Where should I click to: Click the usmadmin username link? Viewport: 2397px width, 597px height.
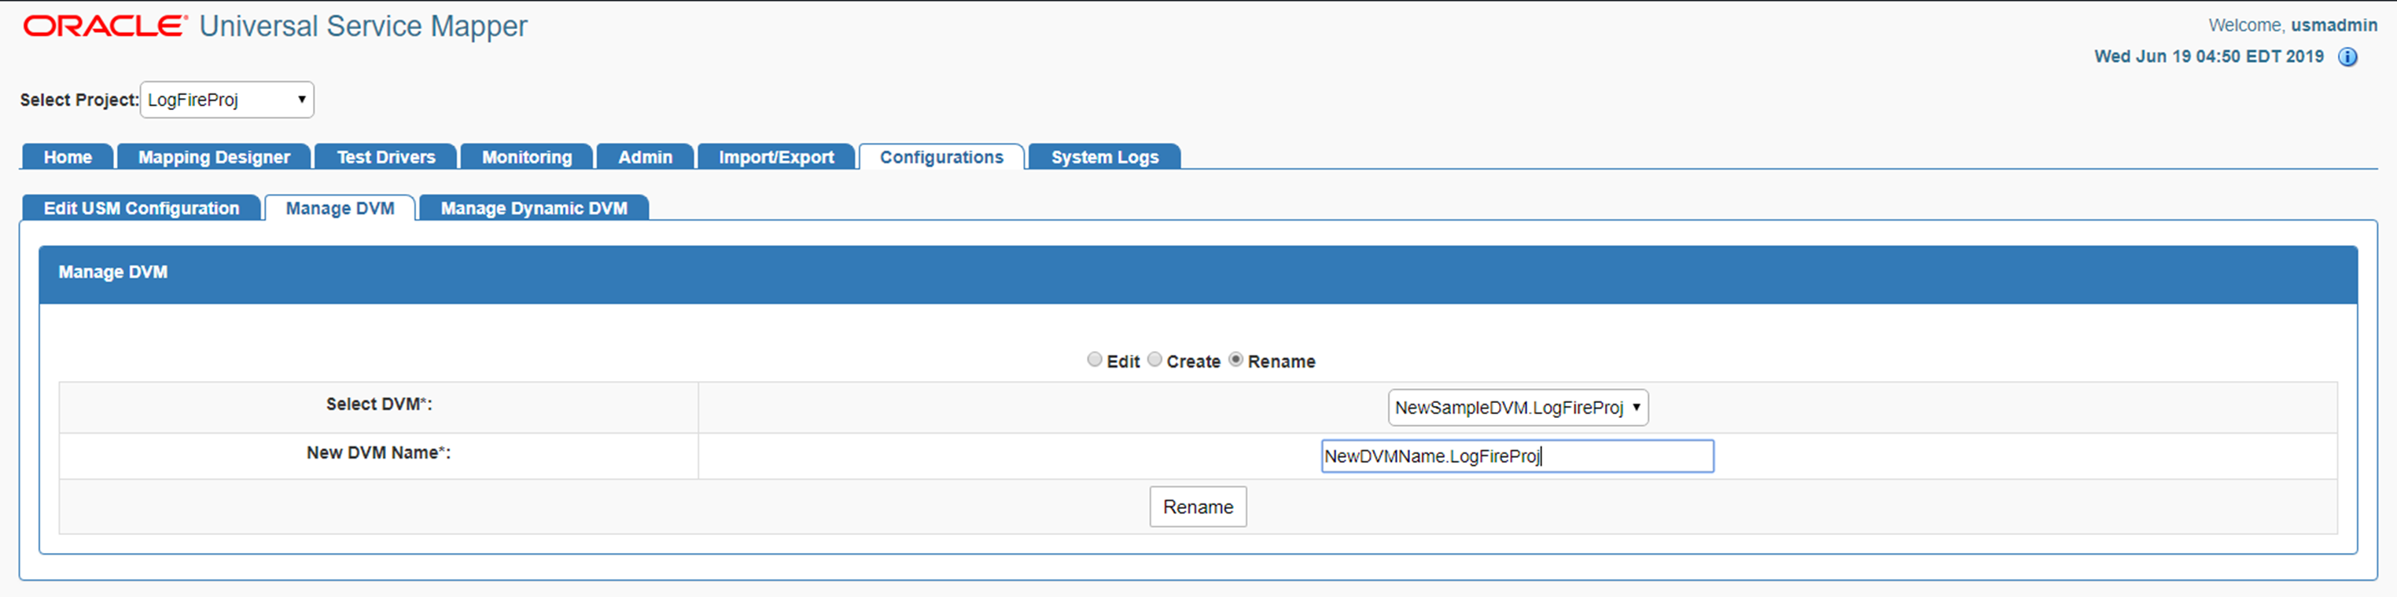[2334, 25]
